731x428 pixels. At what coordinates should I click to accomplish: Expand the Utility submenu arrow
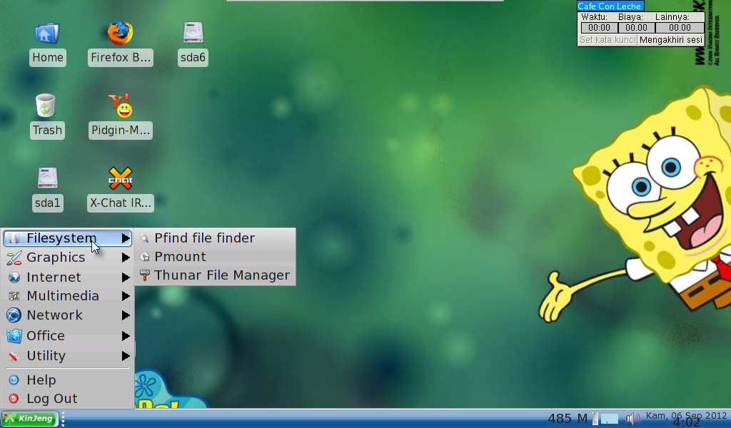[126, 356]
